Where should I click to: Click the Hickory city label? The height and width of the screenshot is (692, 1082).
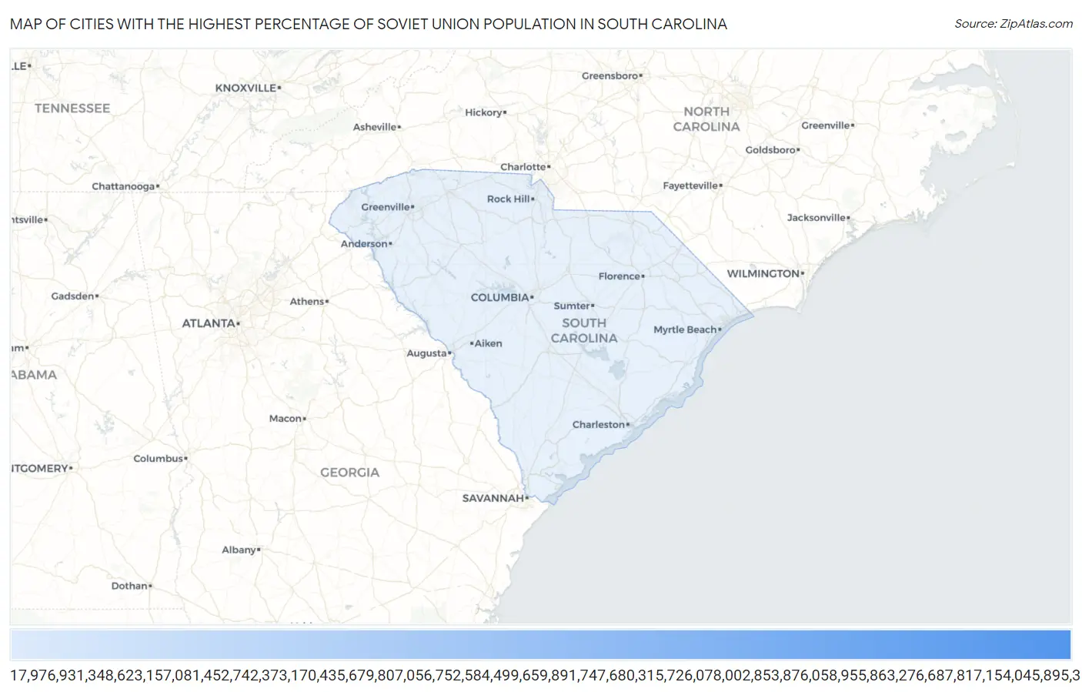484,112
